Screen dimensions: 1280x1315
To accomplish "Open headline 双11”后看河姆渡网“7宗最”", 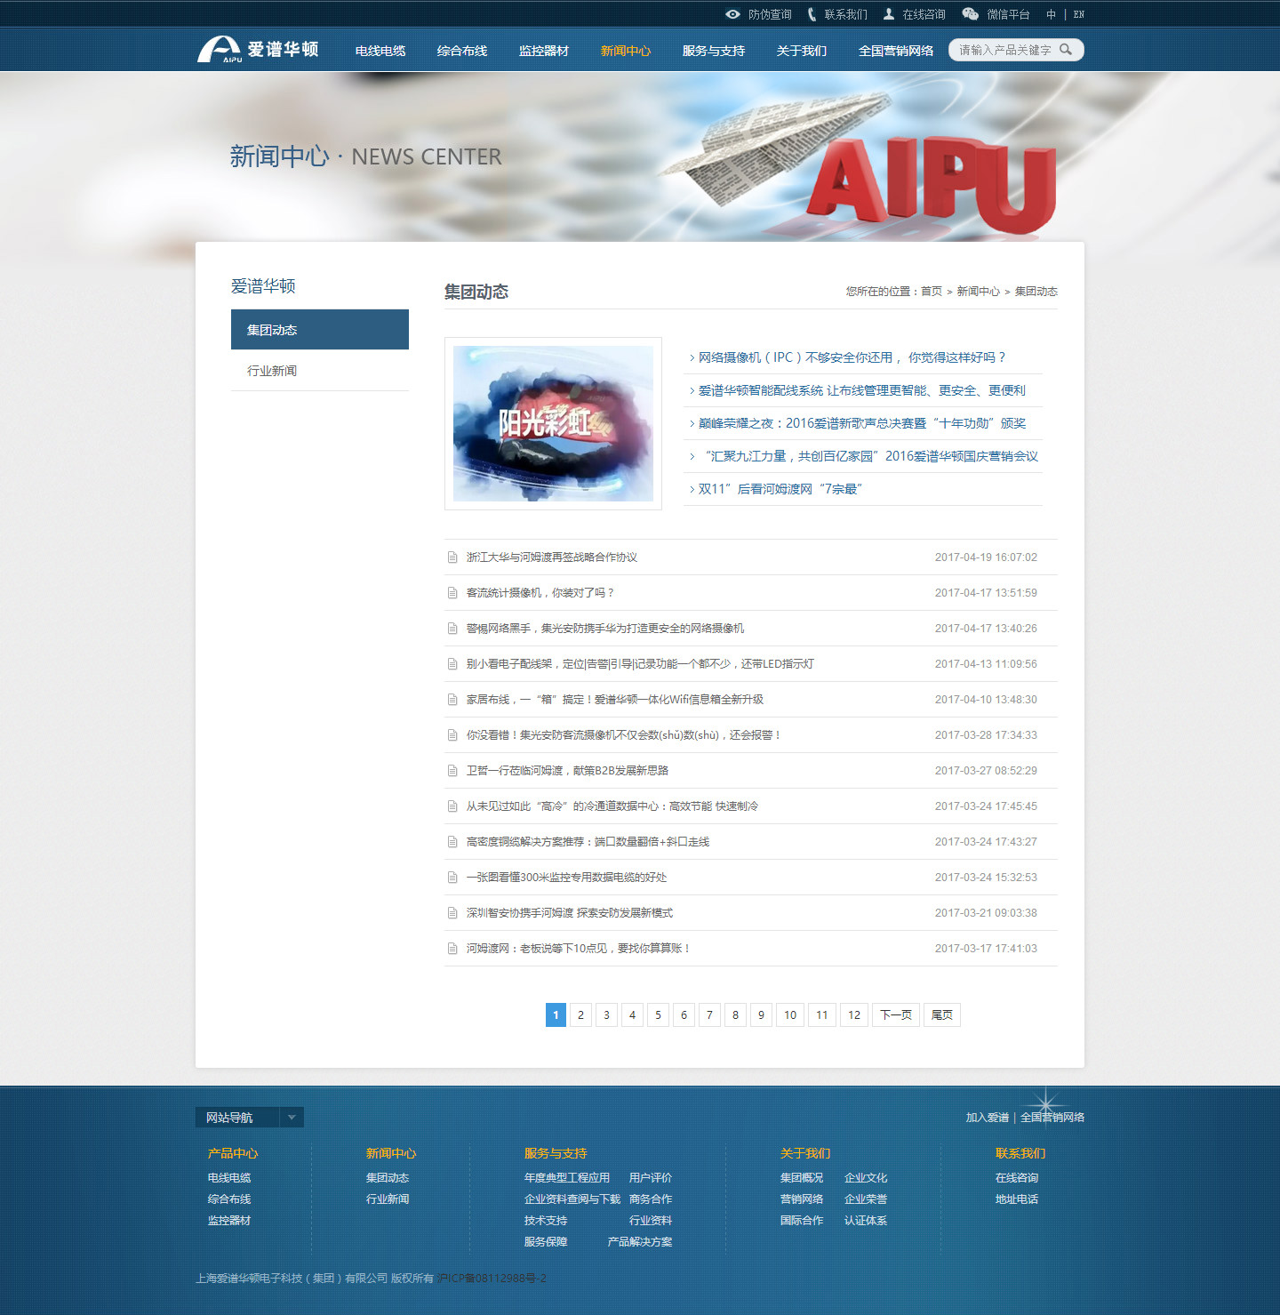I will click(x=780, y=489).
